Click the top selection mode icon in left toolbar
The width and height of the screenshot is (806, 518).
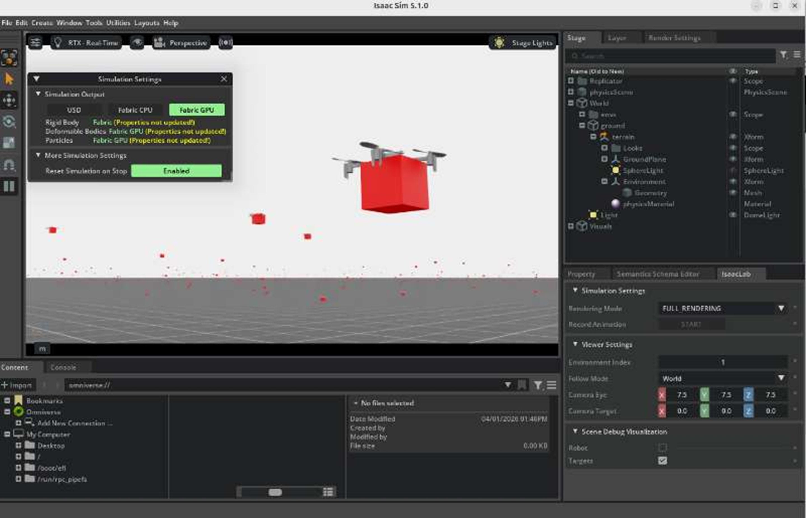tap(9, 58)
